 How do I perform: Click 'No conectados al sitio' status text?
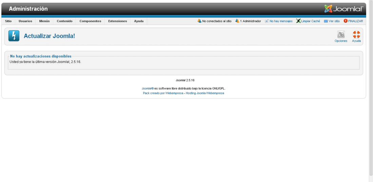pos(217,21)
